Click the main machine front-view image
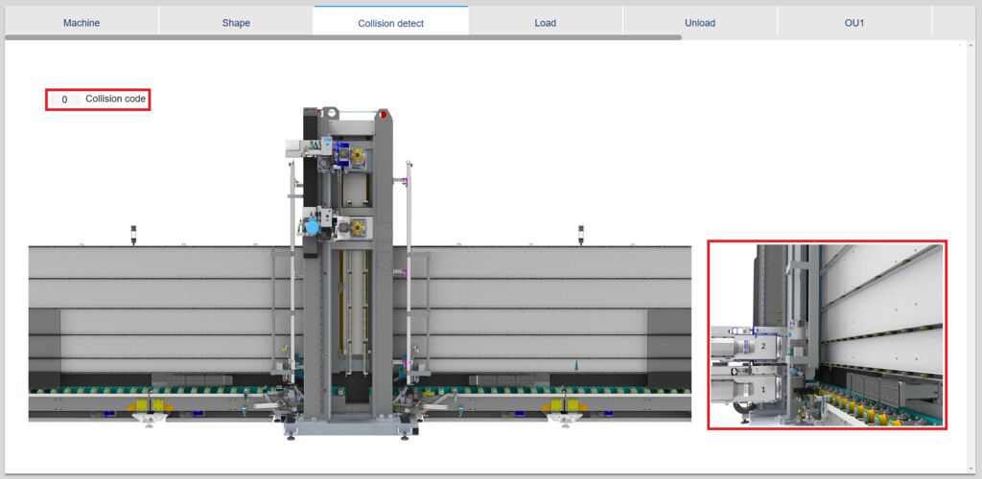This screenshot has height=479, width=982. click(361, 273)
